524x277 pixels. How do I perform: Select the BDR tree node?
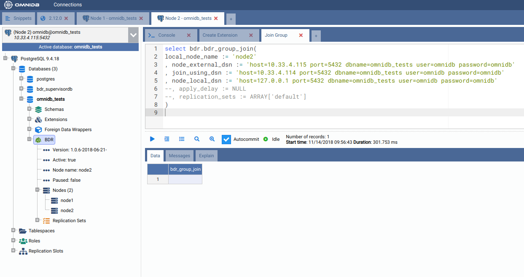(49, 140)
